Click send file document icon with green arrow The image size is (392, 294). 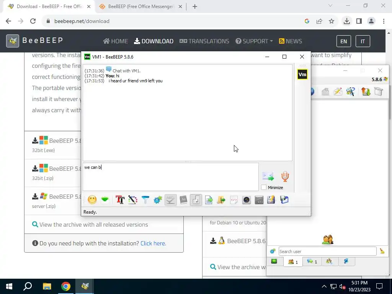point(209,200)
